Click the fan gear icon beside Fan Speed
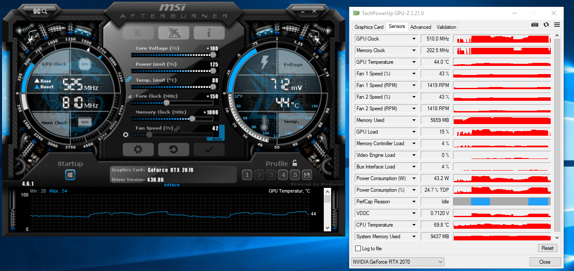574x271 pixels. click(126, 135)
